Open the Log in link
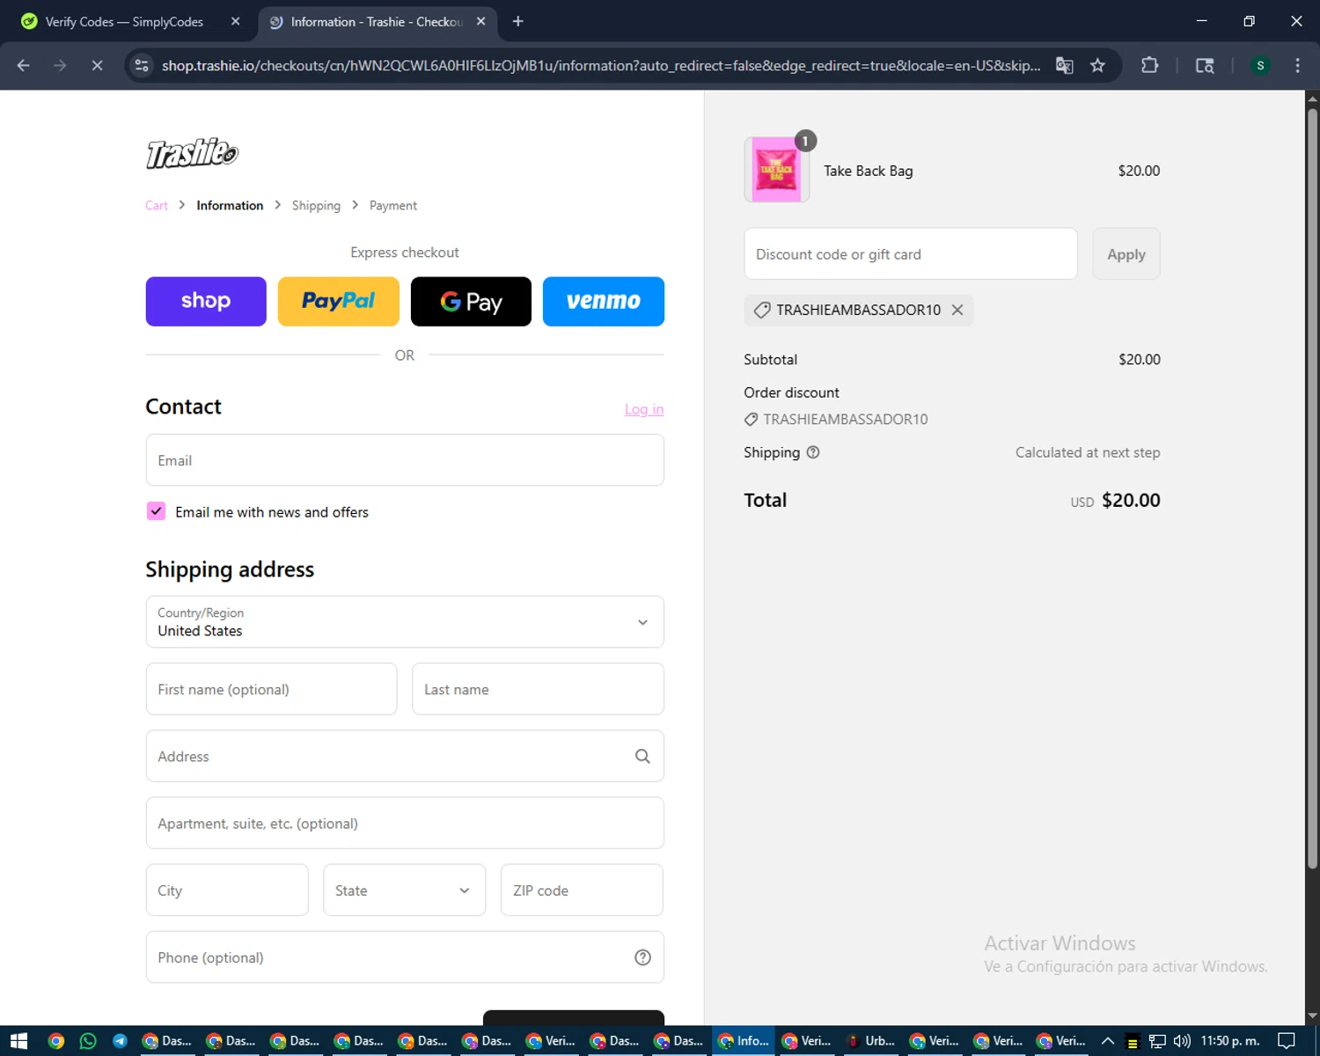Screen dimensions: 1320x1056 tap(644, 409)
